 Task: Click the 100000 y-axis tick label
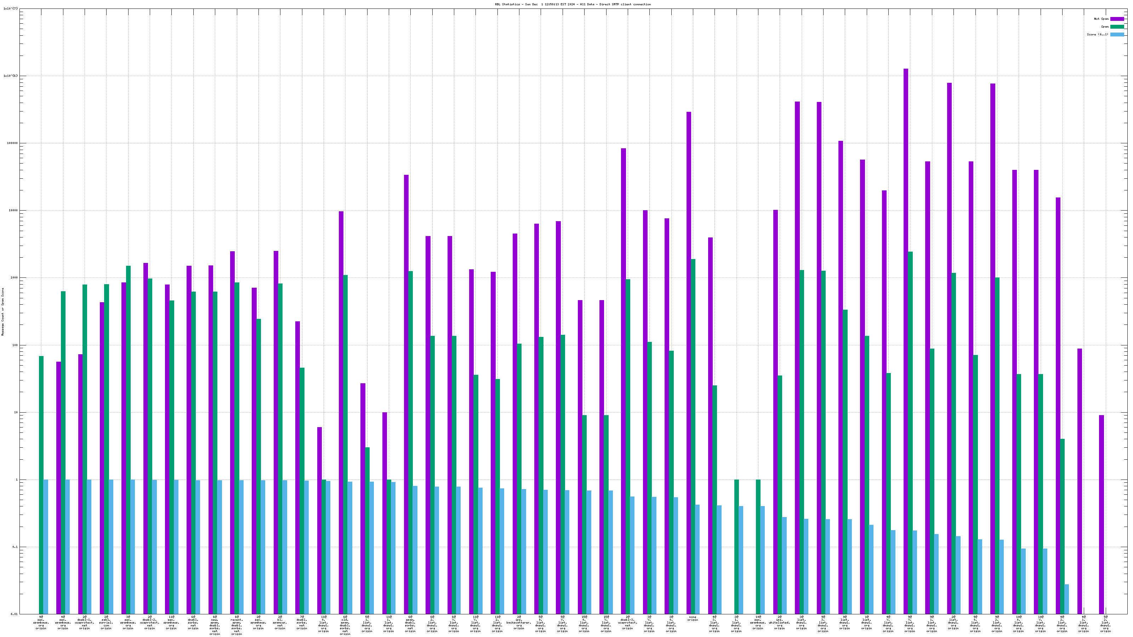(12, 143)
